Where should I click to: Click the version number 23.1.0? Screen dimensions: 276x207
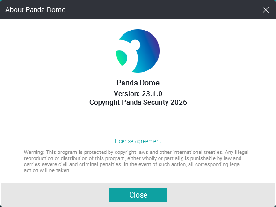152,94
